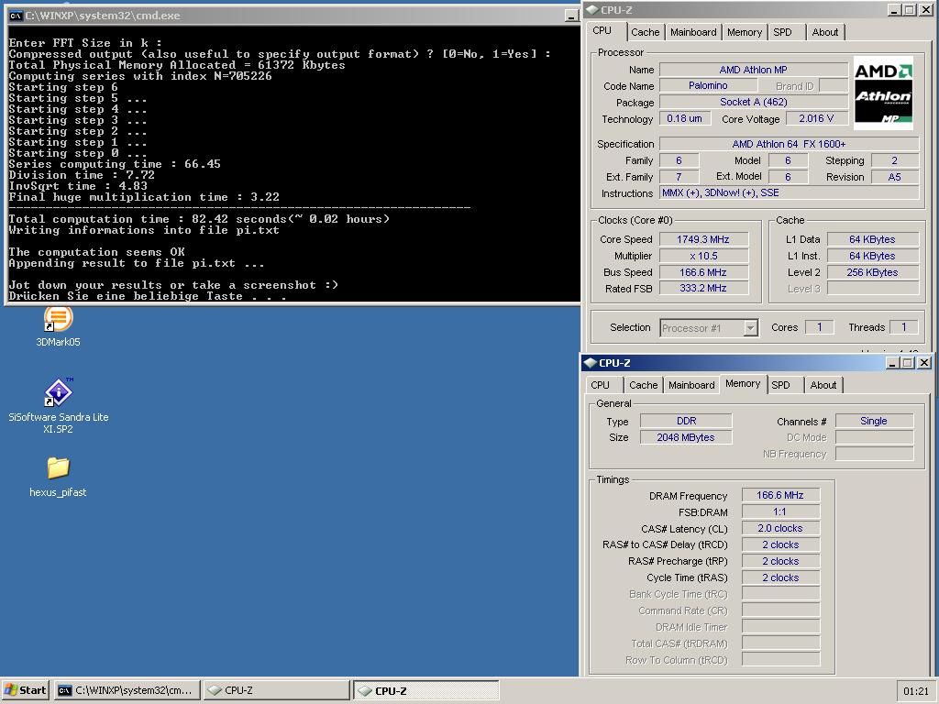Open the Windows Start button
The height and width of the screenshot is (704, 939).
click(25, 690)
